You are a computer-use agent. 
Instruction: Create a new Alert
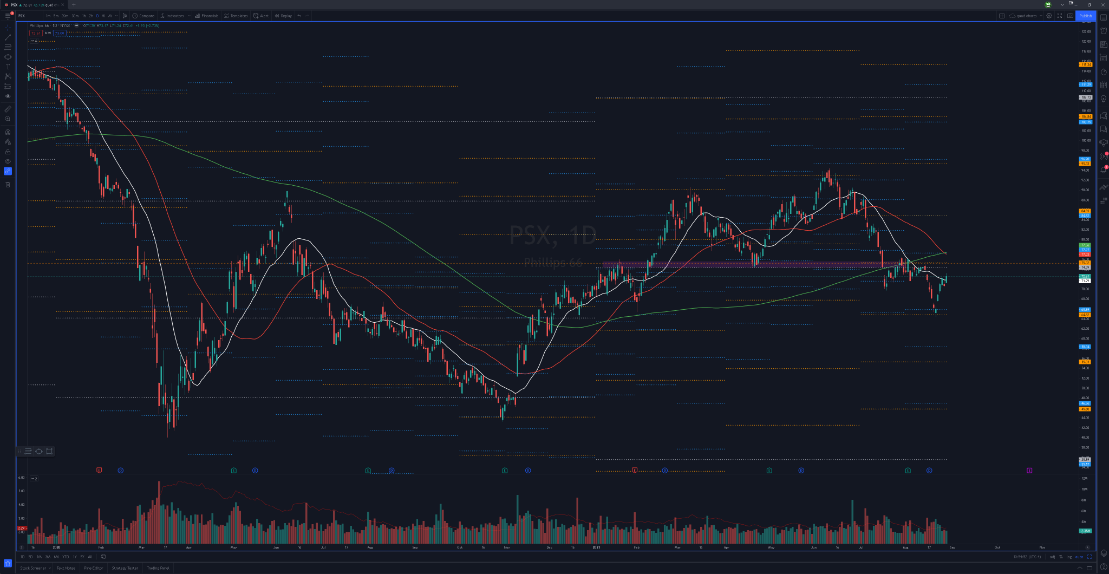coord(261,16)
